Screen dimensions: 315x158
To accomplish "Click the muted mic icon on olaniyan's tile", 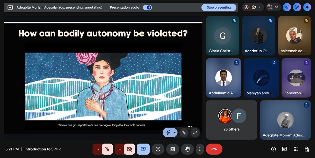I will click(x=274, y=63).
